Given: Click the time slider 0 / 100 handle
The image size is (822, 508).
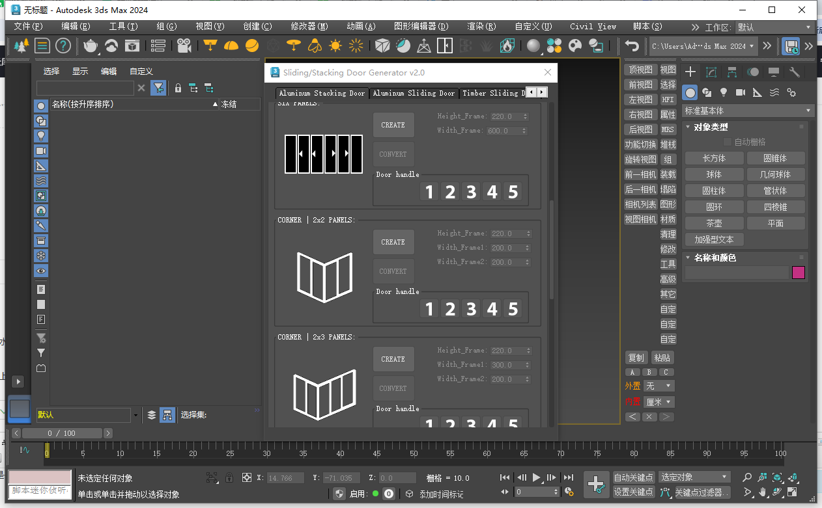Looking at the screenshot, I should tap(61, 433).
